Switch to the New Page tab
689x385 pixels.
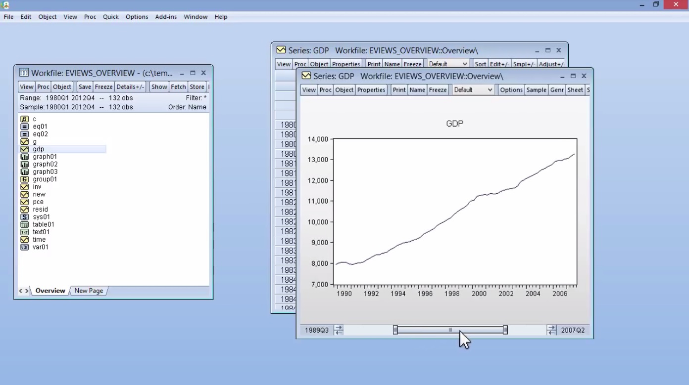tap(89, 291)
